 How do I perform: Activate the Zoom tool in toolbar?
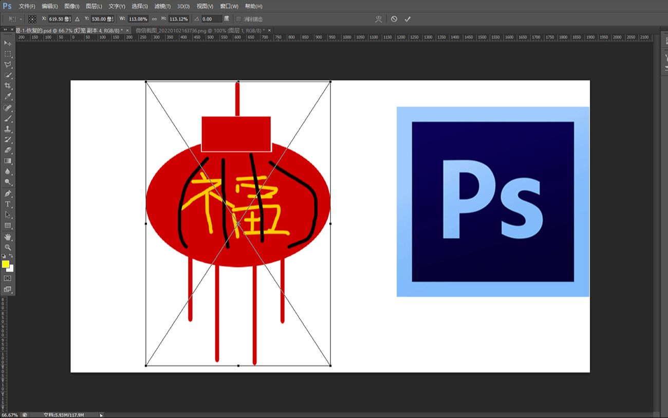click(8, 247)
